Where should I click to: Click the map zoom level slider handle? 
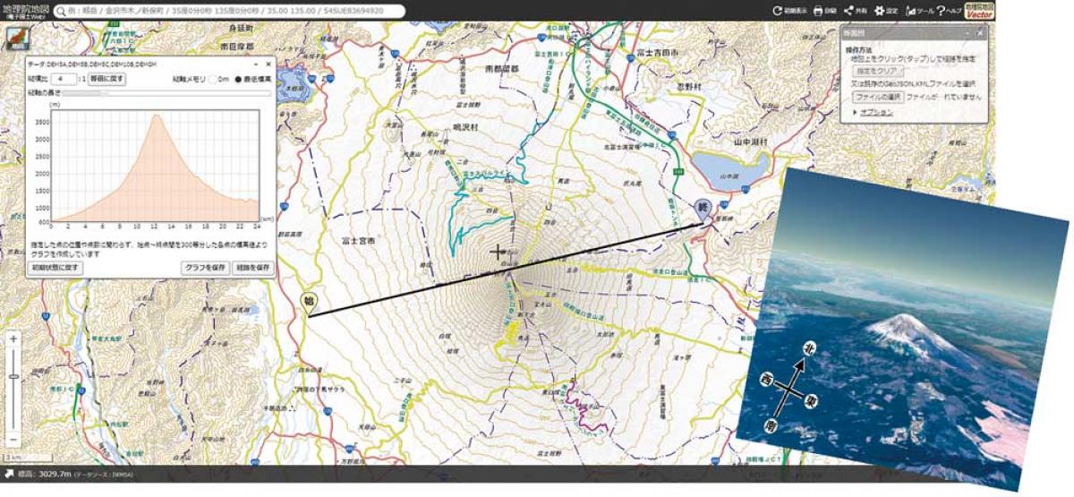coord(13,377)
